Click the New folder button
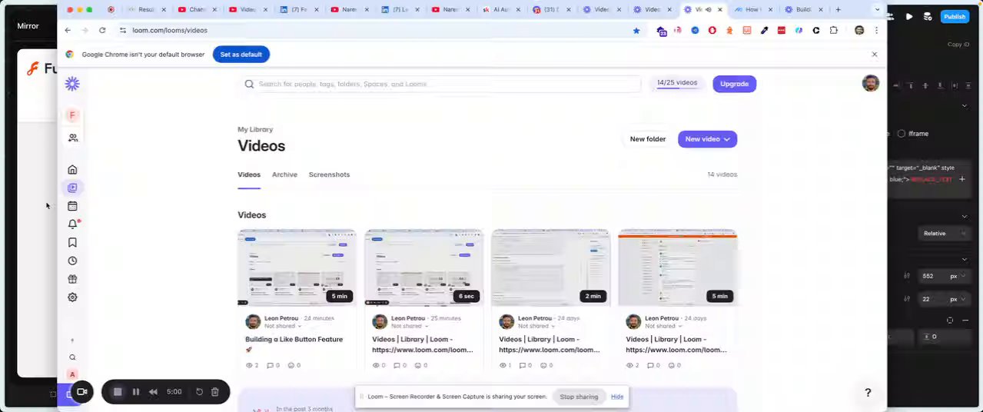 point(648,139)
